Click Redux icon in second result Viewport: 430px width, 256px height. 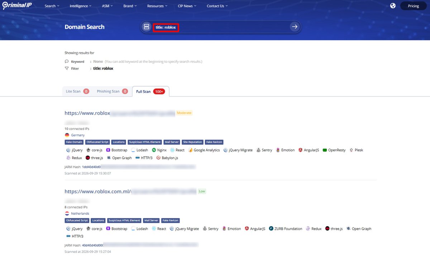pos(308,229)
